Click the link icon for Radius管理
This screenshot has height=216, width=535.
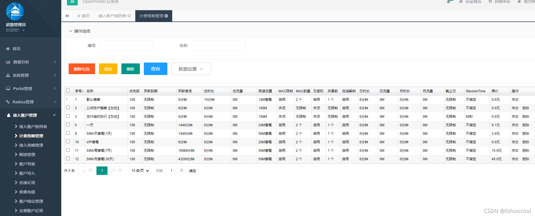pyautogui.click(x=8, y=102)
